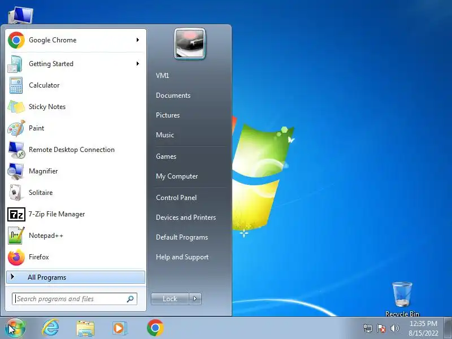
Task: Click the 7-Zip File Manager text
Action: point(57,214)
